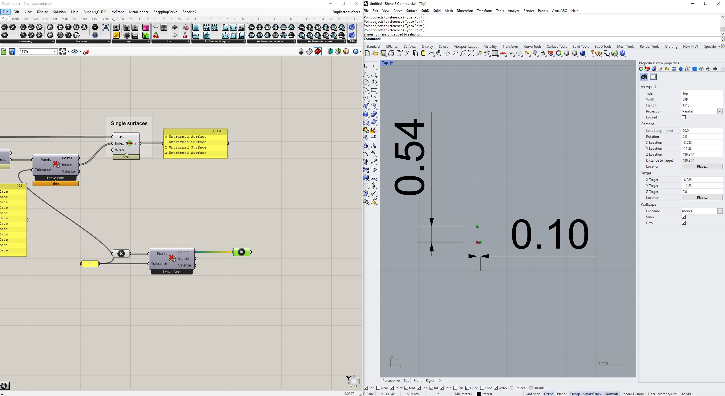Select the Cut scissors icon in Rhino
Image resolution: width=725 pixels, height=396 pixels.
[x=407, y=53]
